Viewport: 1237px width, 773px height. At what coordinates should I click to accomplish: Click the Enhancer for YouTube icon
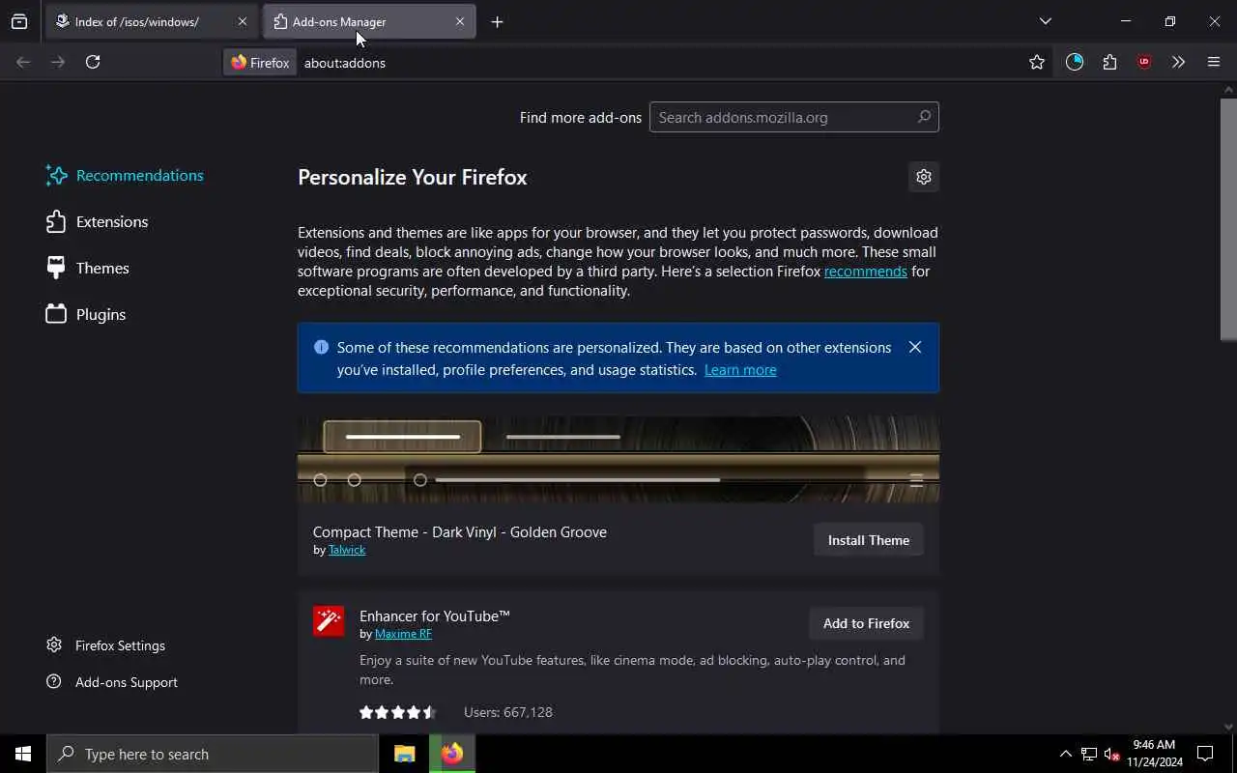(x=329, y=621)
